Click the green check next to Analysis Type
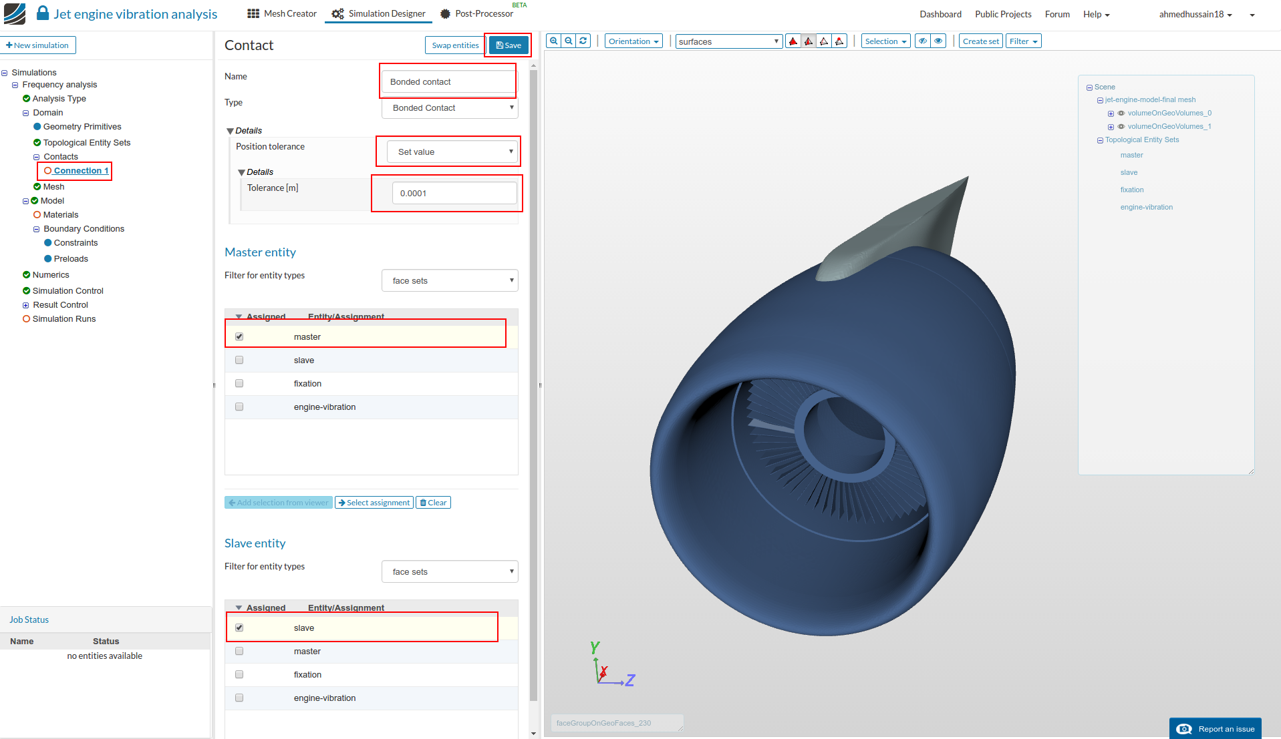Viewport: 1281px width, 739px height. [x=26, y=99]
